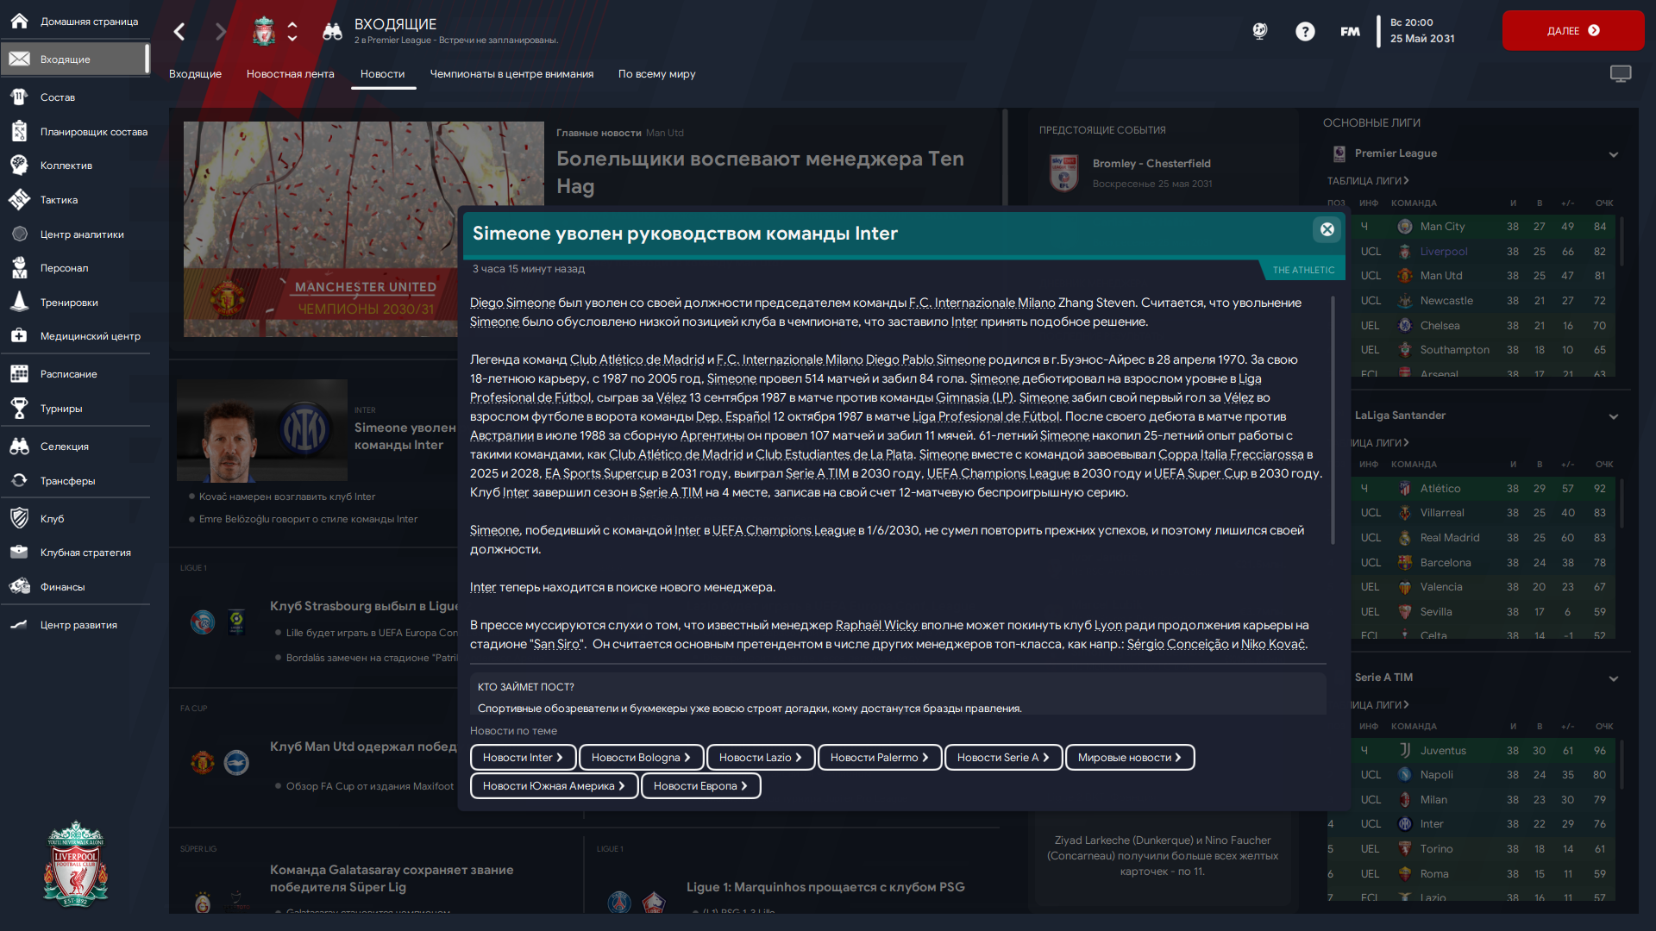Go back with the left arrow

179,32
